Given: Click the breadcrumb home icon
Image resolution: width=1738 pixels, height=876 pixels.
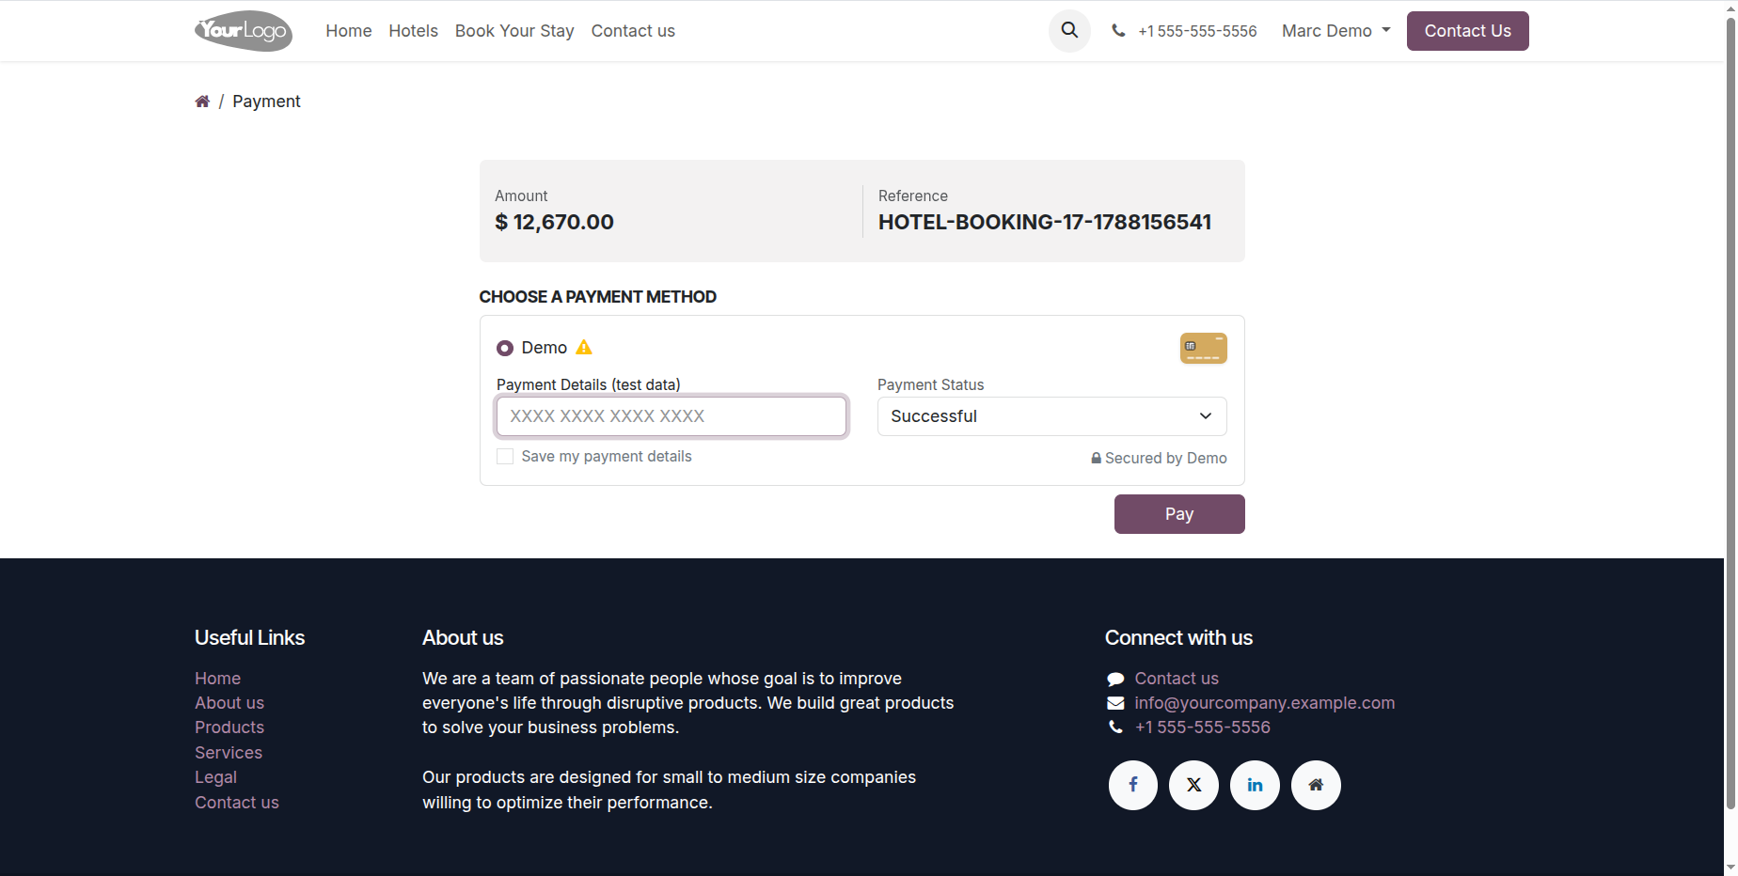Looking at the screenshot, I should tap(202, 102).
